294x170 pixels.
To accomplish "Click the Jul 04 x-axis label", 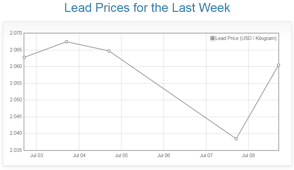I will click(x=79, y=155).
